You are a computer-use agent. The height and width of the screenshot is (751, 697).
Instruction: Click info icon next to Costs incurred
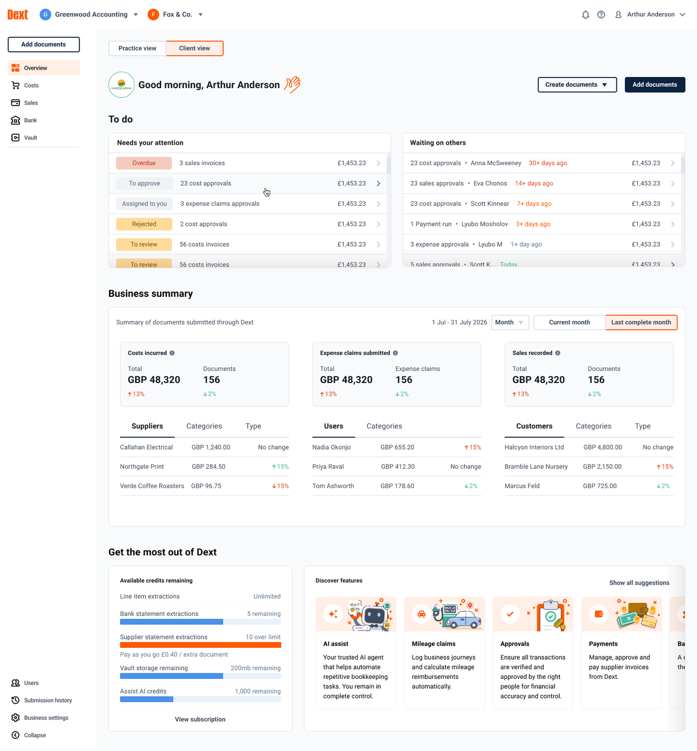pyautogui.click(x=172, y=353)
